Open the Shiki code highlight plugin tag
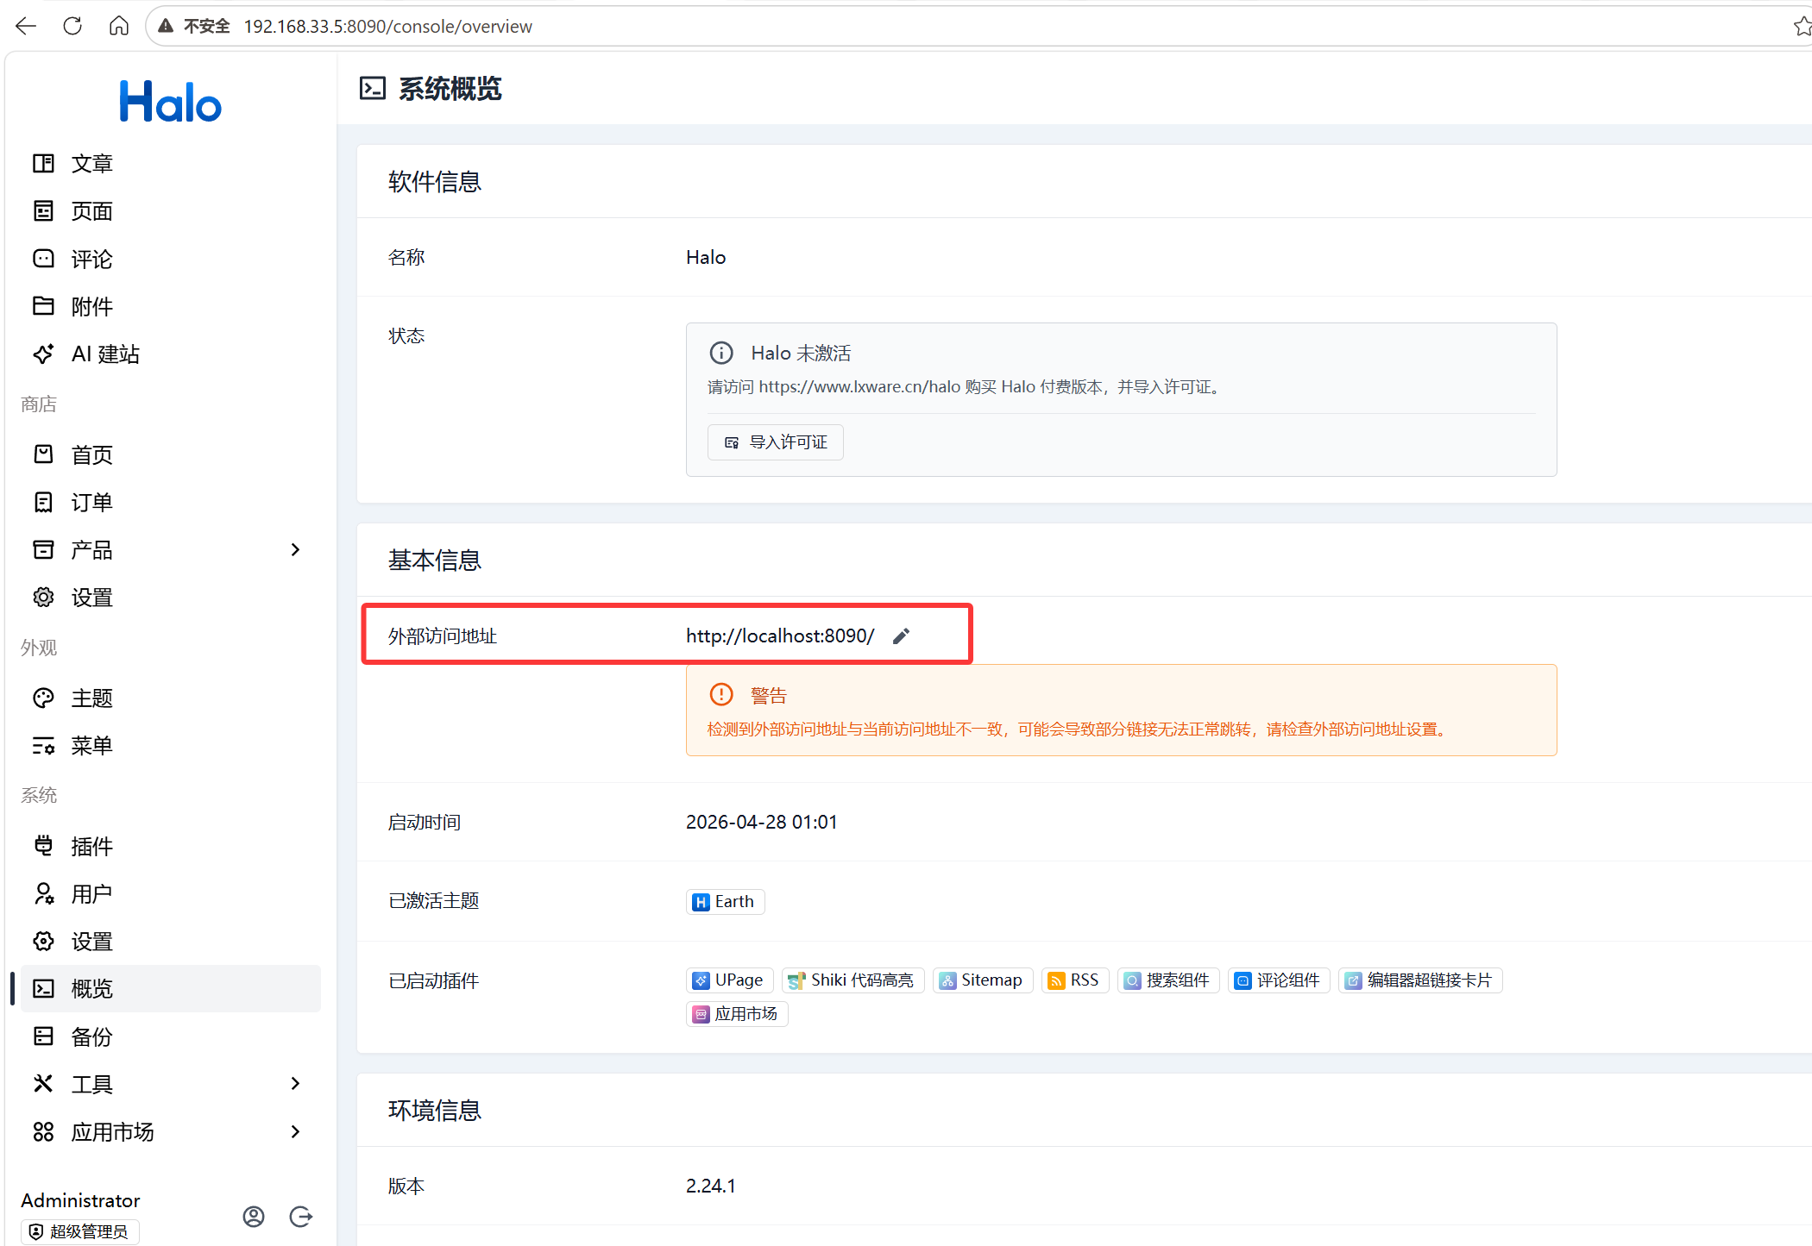This screenshot has width=1812, height=1246. pos(853,980)
